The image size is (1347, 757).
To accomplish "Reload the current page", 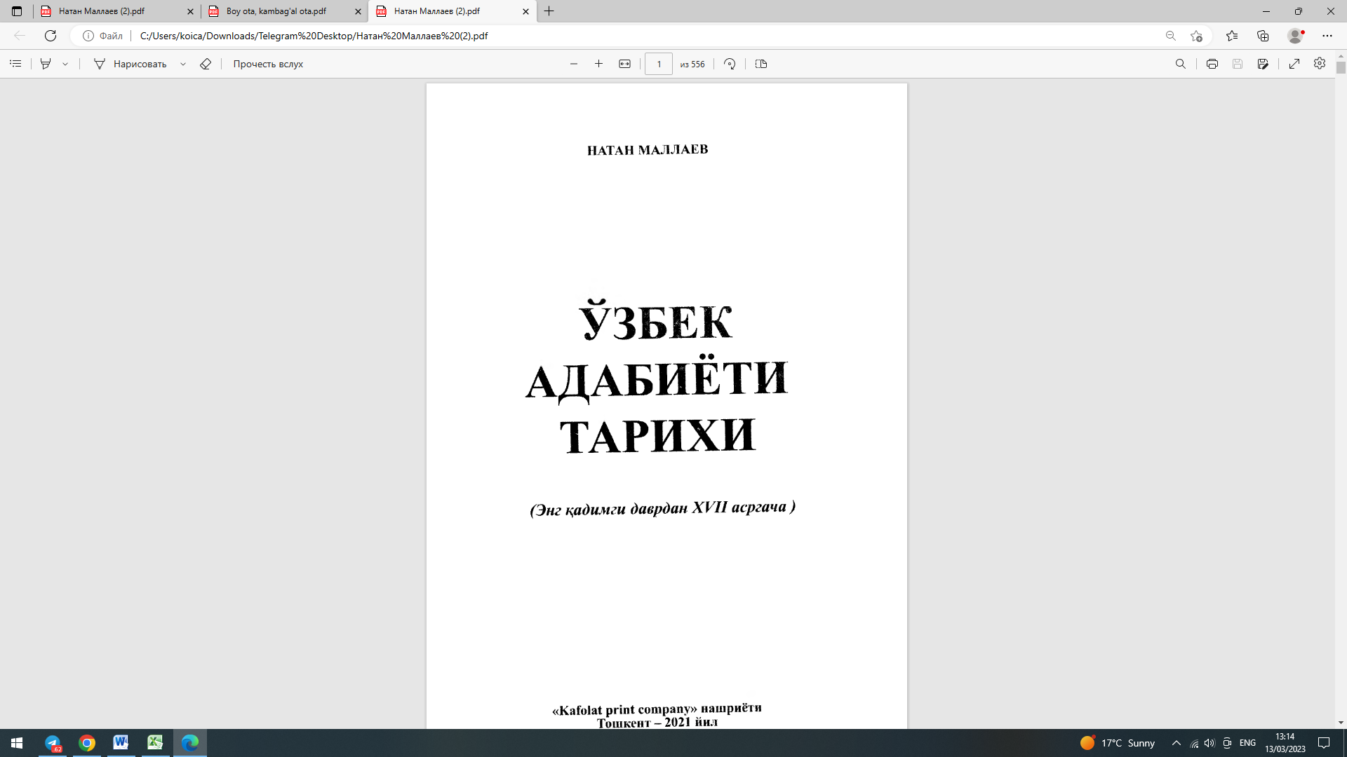I will point(51,36).
